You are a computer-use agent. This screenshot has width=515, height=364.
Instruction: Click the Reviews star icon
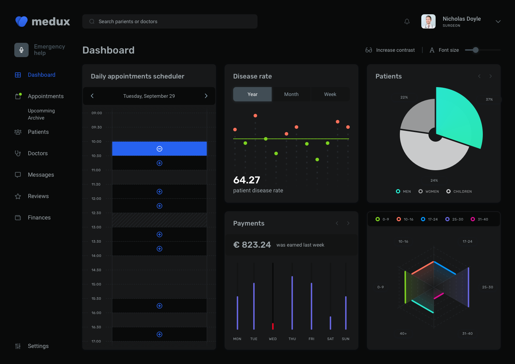(x=18, y=196)
